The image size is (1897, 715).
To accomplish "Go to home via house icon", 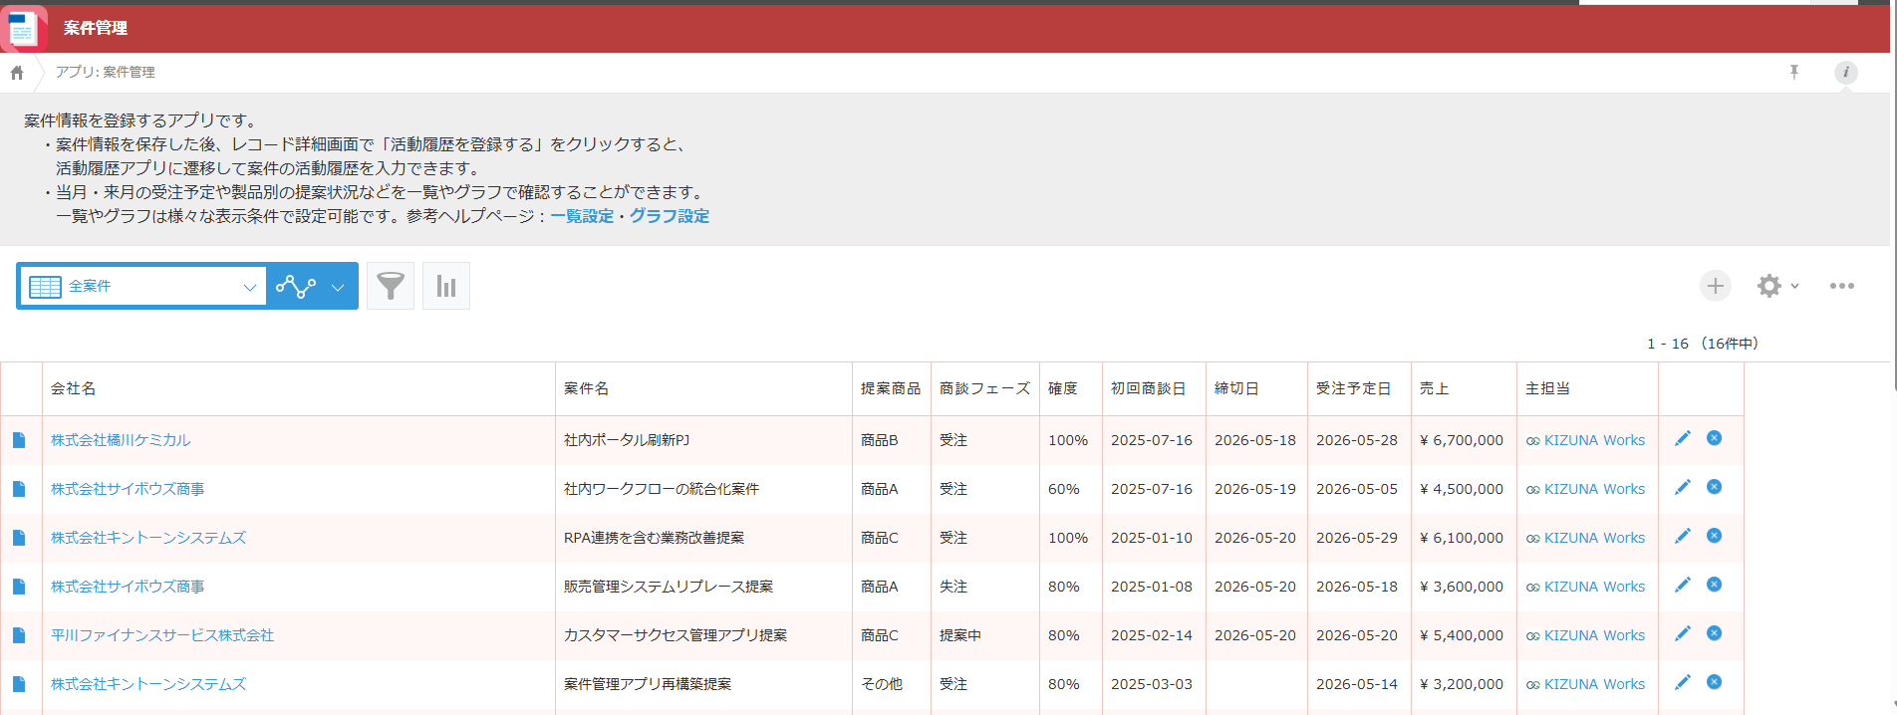I will (17, 73).
